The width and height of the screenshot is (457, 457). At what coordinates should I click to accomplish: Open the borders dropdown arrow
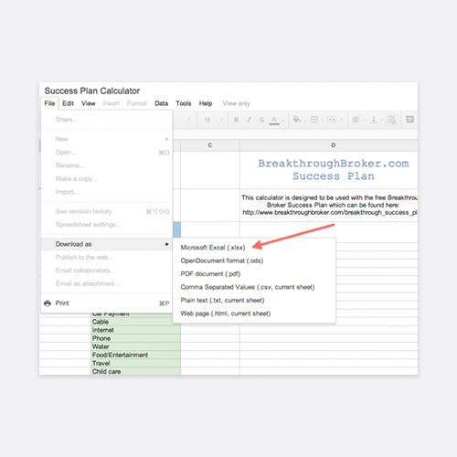click(323, 120)
